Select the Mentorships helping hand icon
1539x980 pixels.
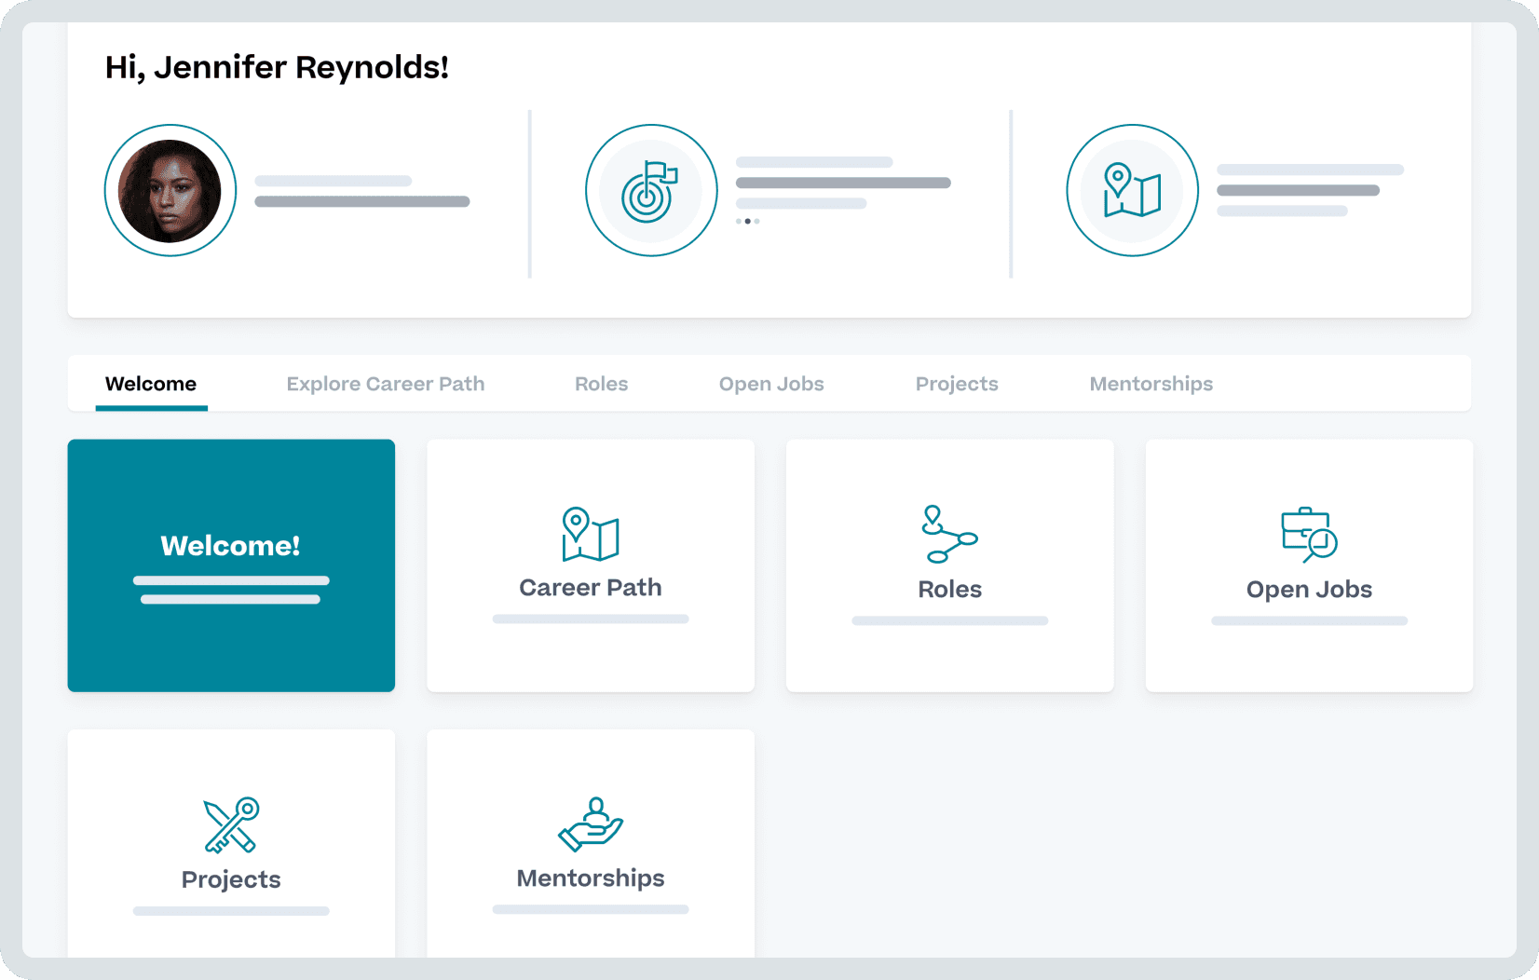(x=590, y=823)
